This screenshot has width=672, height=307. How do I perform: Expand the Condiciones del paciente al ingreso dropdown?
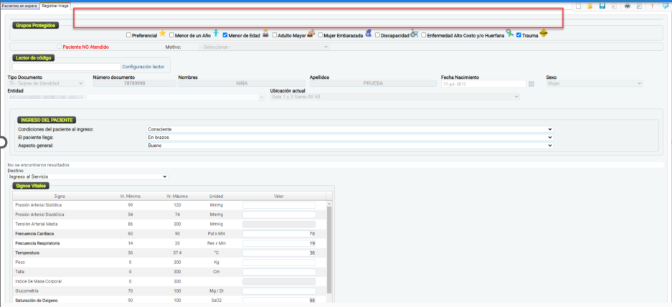pos(349,129)
